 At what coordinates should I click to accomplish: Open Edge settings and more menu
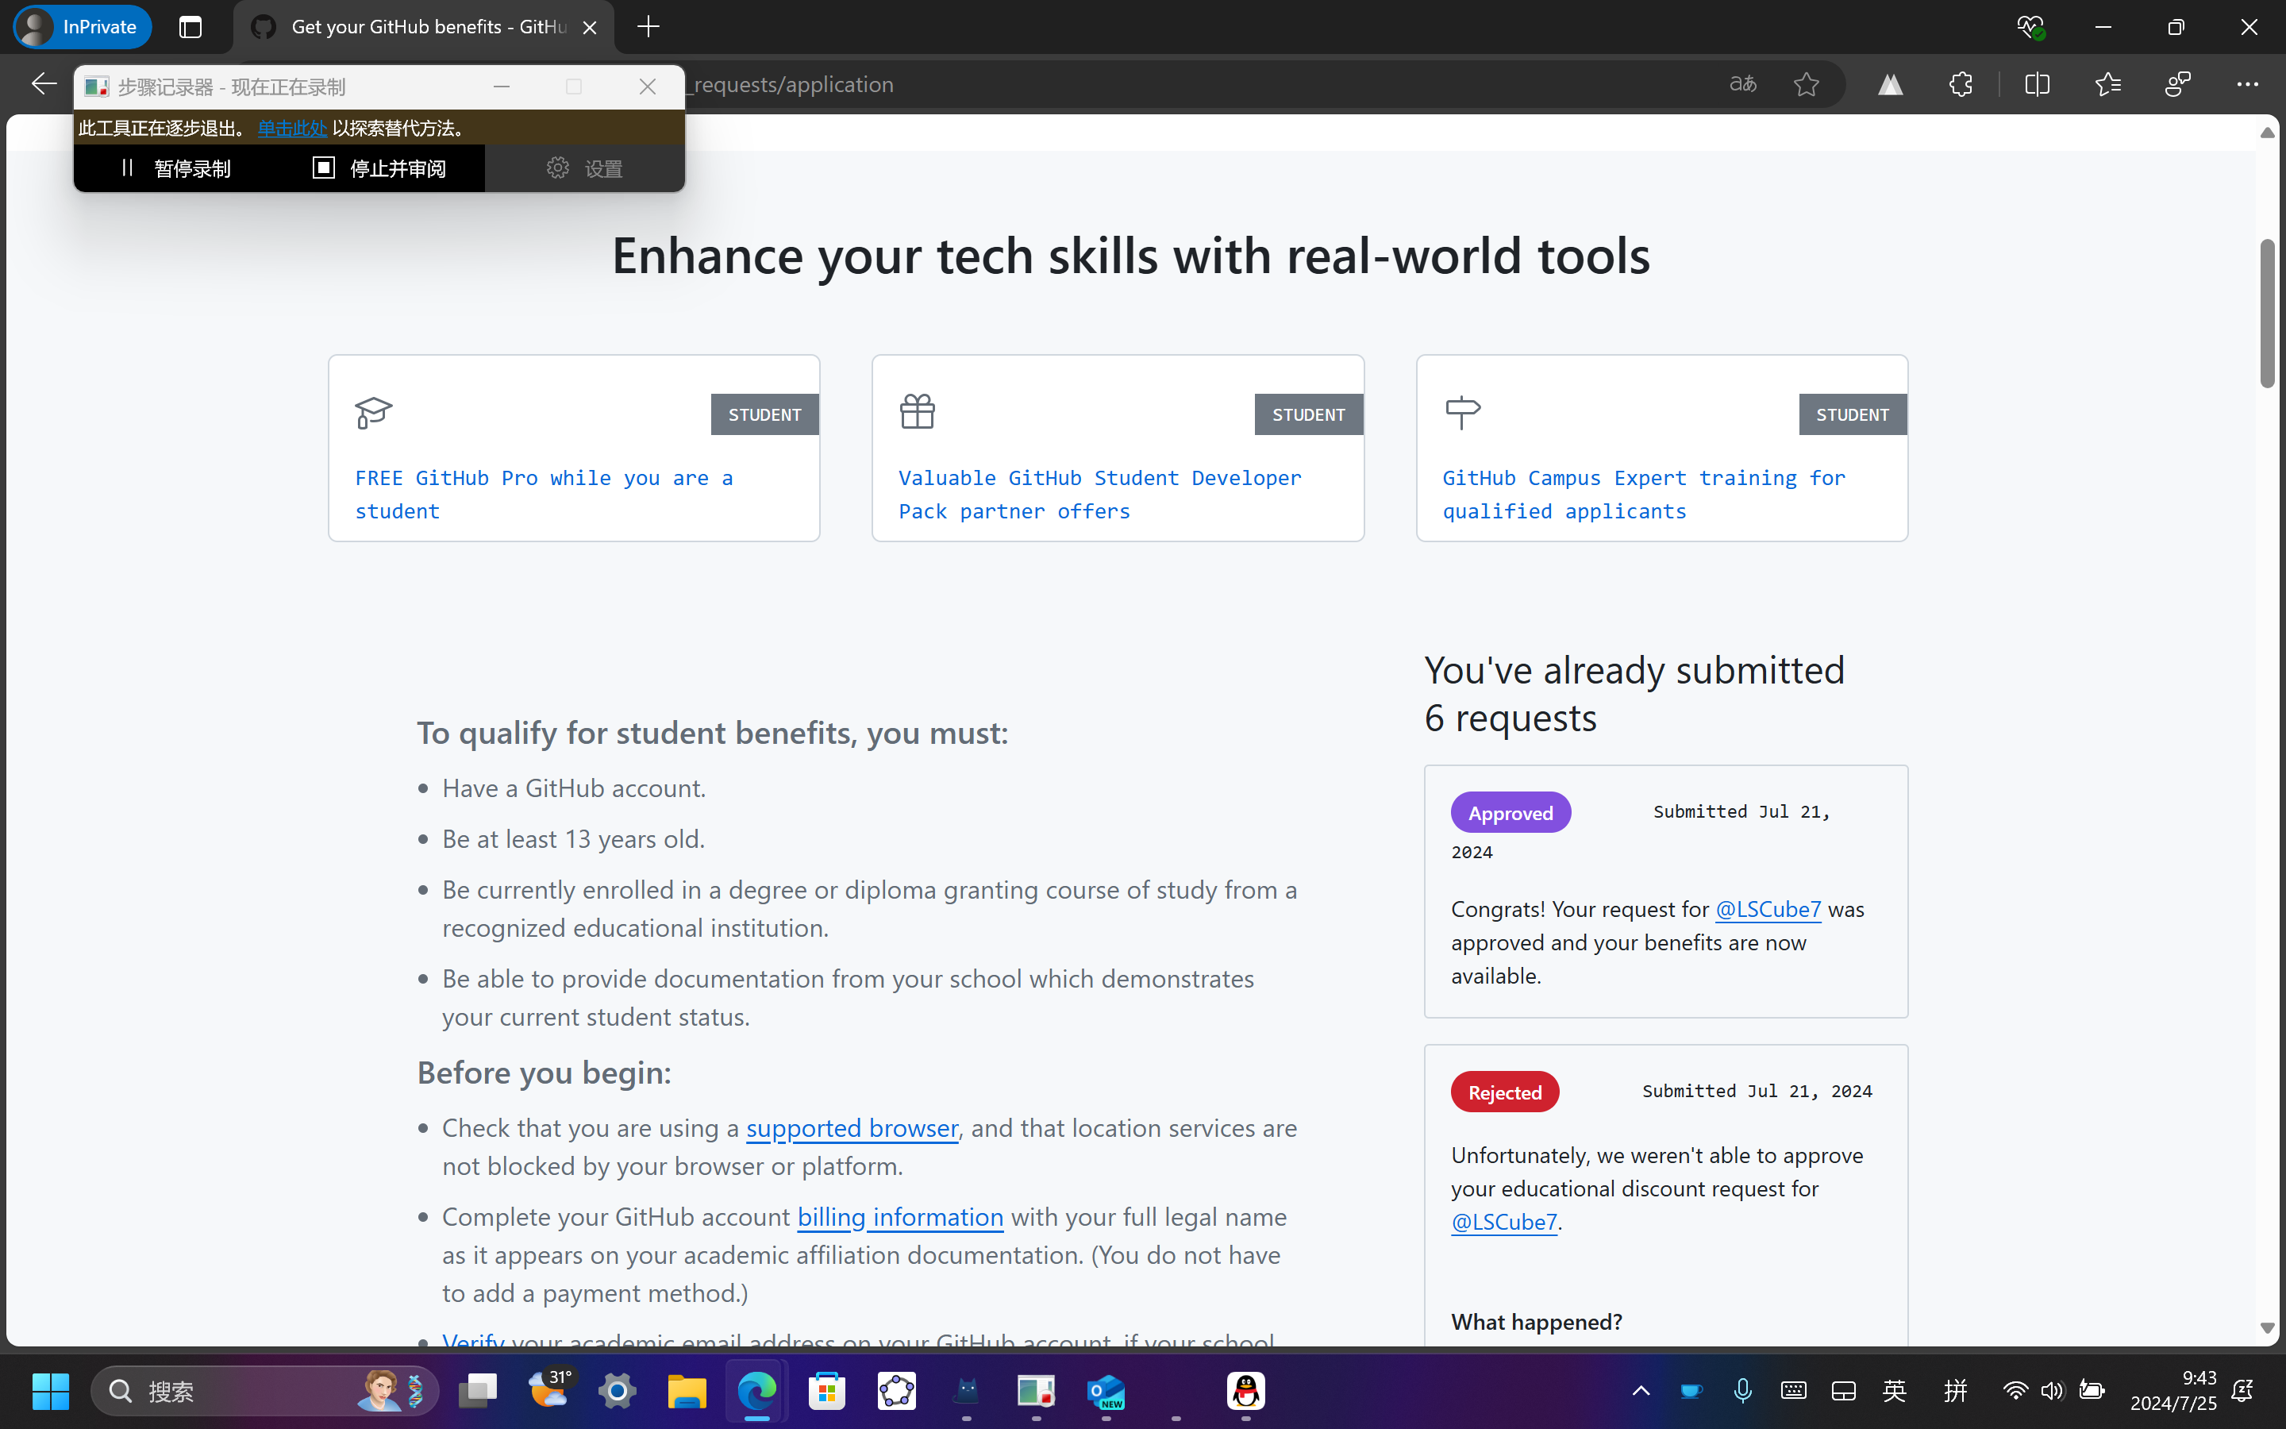point(2246,84)
